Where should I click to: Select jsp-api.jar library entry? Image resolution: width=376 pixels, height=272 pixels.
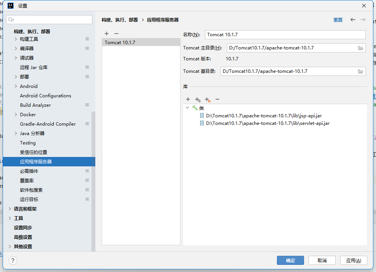(264, 116)
